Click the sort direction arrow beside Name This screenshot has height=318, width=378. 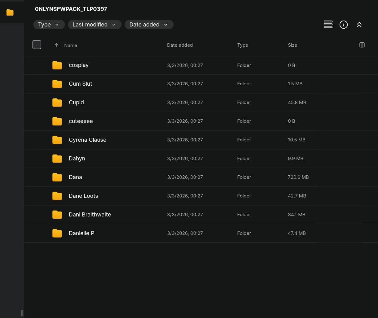(56, 45)
